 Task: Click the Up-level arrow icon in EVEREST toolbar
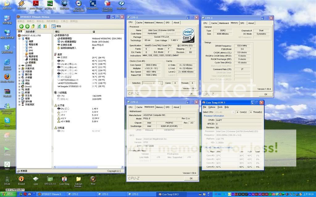pyautogui.click(x=33, y=26)
